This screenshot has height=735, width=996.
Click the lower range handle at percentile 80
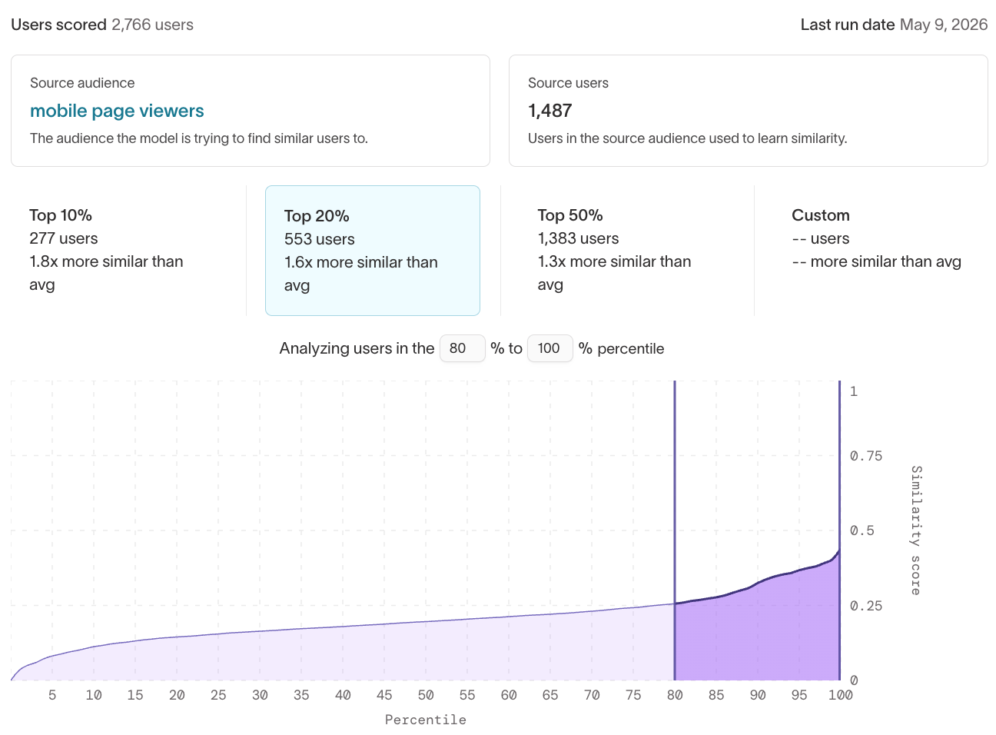coord(675,530)
